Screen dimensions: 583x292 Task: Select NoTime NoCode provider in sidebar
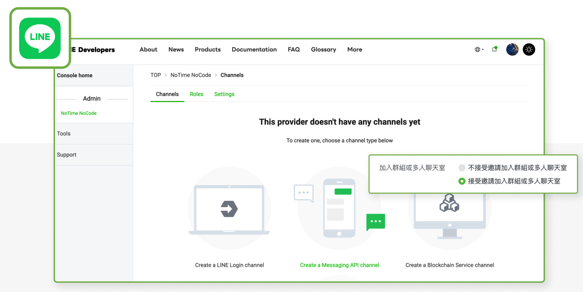pyautogui.click(x=79, y=113)
